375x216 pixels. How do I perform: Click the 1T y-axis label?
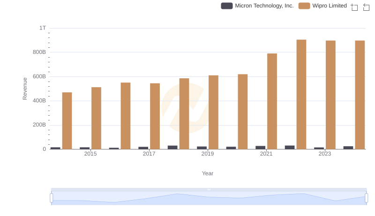point(43,28)
